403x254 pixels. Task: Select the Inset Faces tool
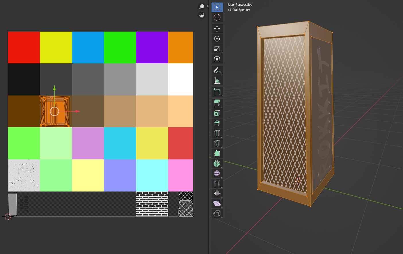[x=217, y=113]
